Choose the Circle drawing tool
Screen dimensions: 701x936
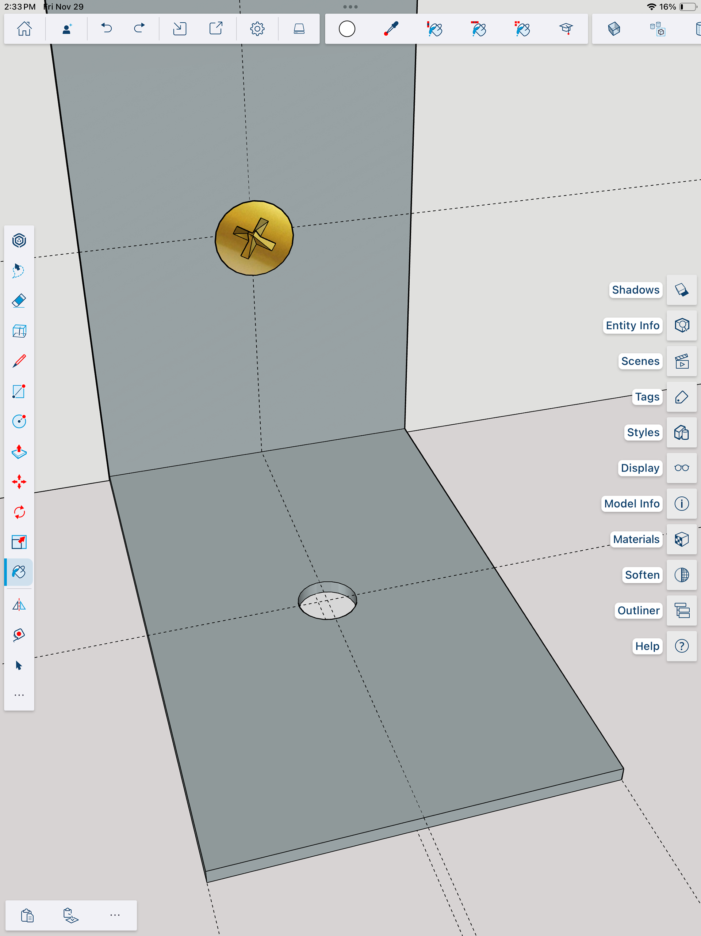click(19, 421)
